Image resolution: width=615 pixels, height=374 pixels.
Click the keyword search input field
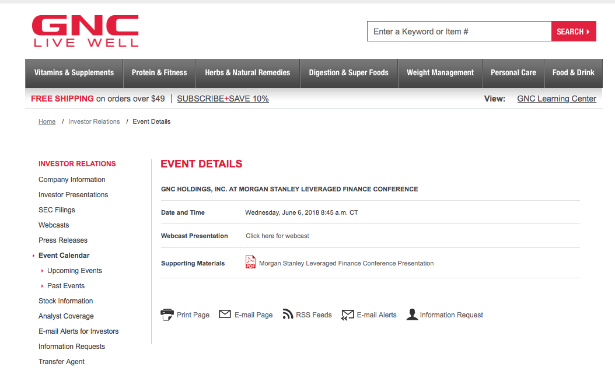point(459,31)
